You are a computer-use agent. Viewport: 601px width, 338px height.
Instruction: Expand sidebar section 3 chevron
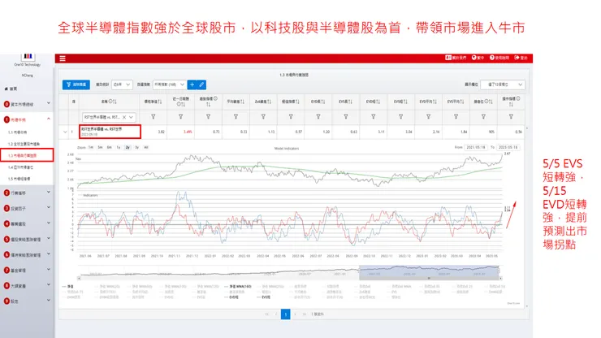[x=49, y=207]
